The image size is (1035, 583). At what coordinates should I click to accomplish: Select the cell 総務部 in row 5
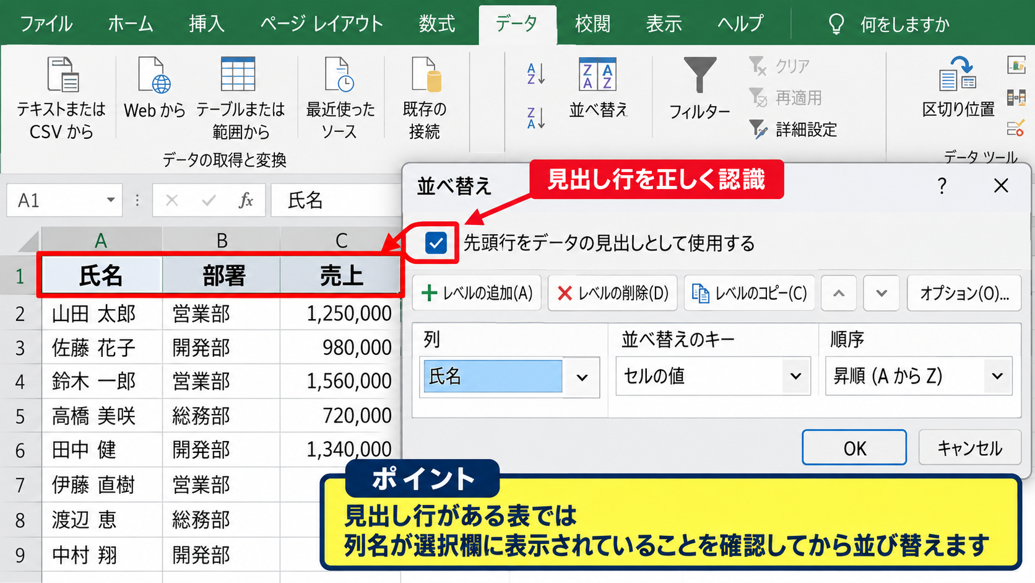221,416
